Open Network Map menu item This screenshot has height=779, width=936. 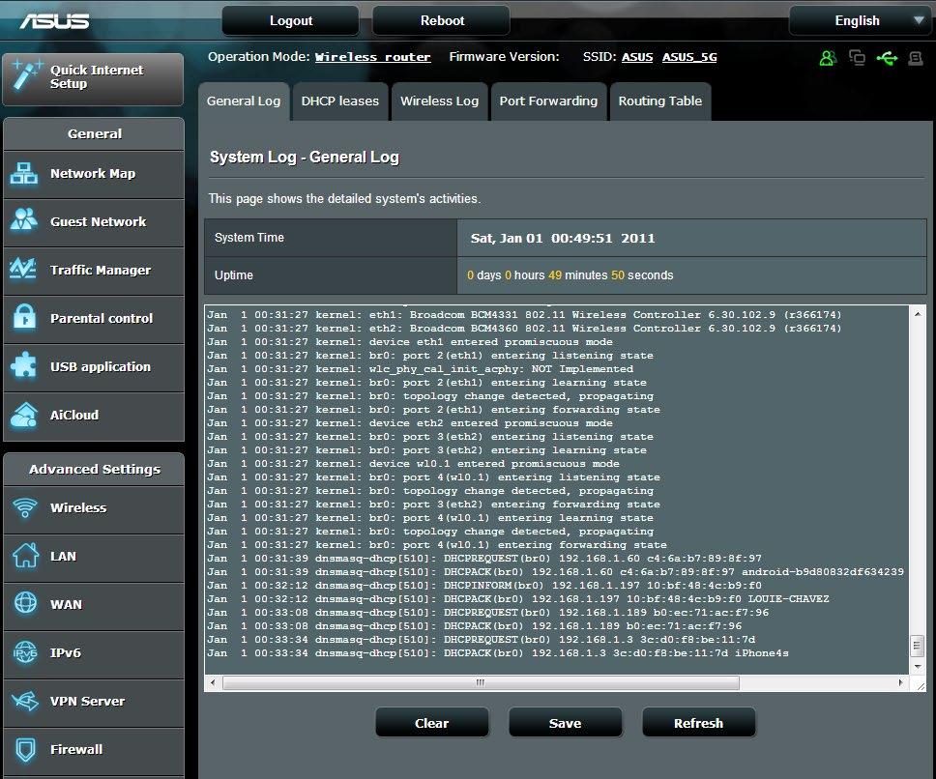94,174
